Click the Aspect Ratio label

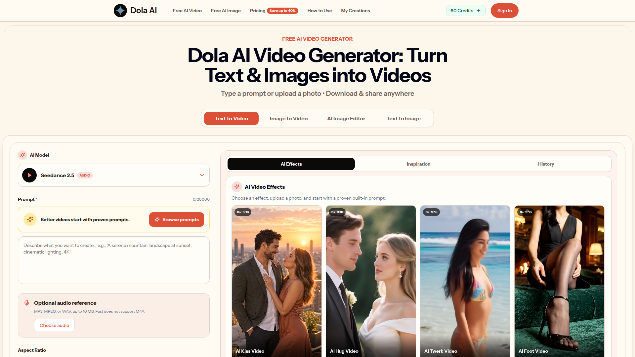coord(32,350)
